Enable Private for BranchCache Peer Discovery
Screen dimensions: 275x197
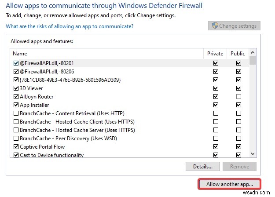[x=216, y=139]
